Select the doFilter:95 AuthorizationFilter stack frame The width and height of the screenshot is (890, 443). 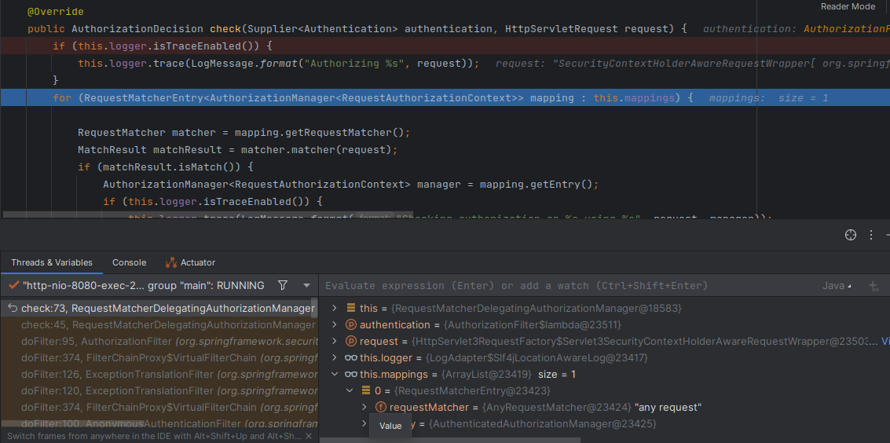pos(157,341)
